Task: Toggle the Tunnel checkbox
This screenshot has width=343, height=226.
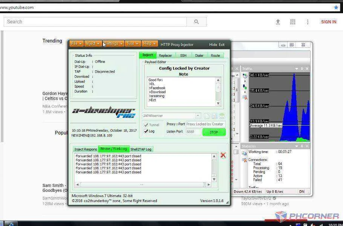Action: [x=146, y=125]
